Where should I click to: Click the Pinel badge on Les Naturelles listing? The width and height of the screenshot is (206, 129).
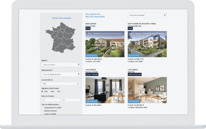coord(130,28)
